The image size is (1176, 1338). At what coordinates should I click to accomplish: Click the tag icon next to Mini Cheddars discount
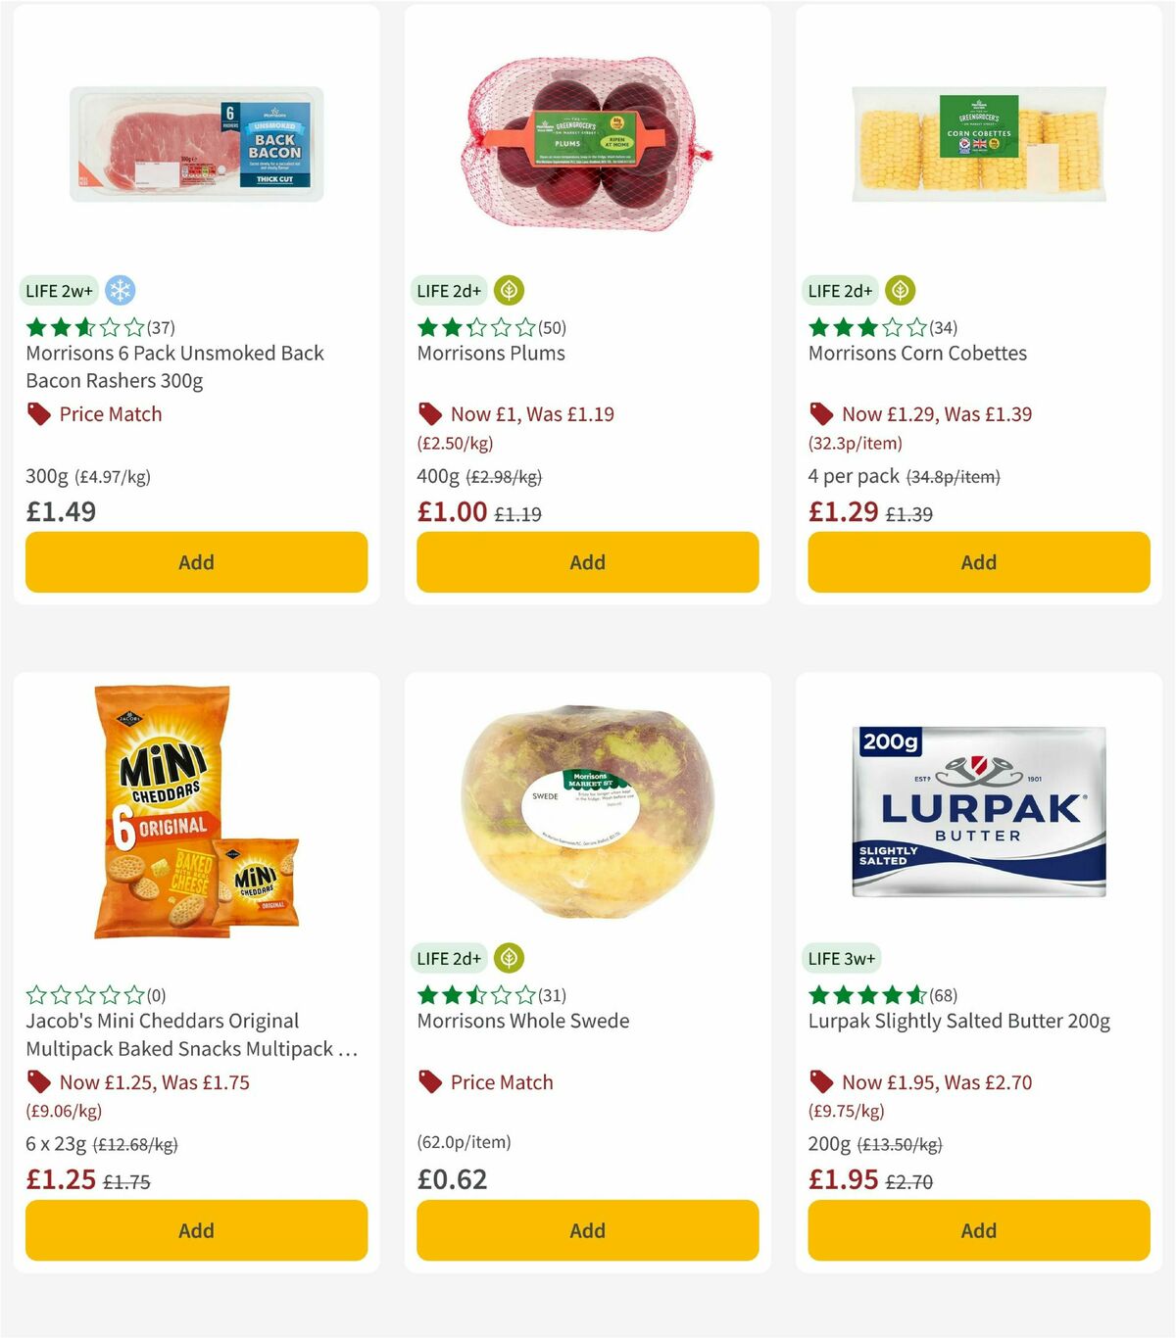(38, 1082)
